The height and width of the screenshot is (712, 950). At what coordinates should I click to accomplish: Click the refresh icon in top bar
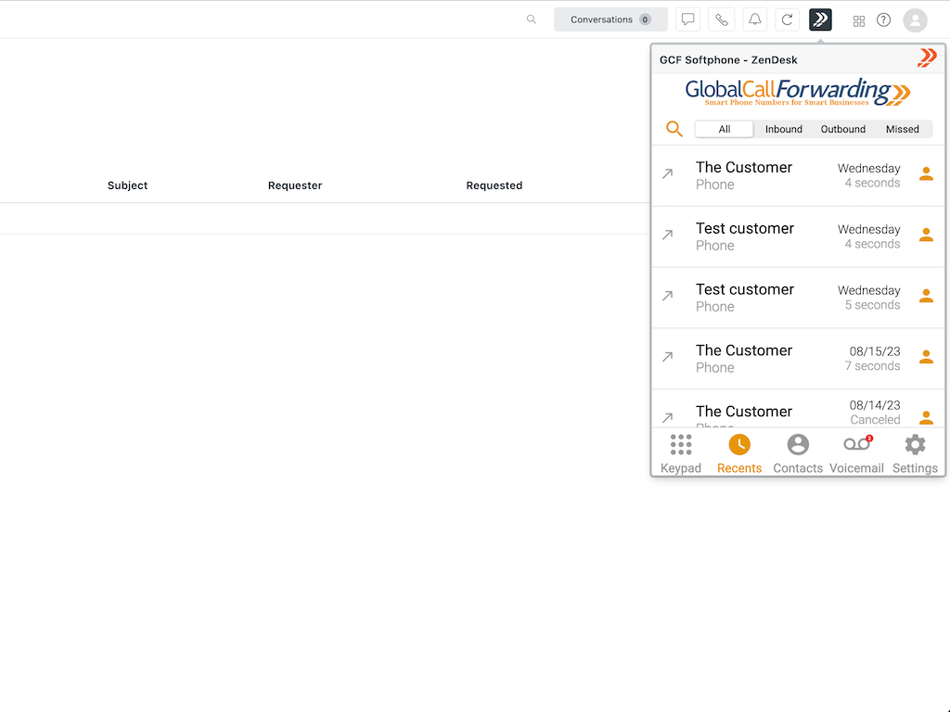pos(787,19)
